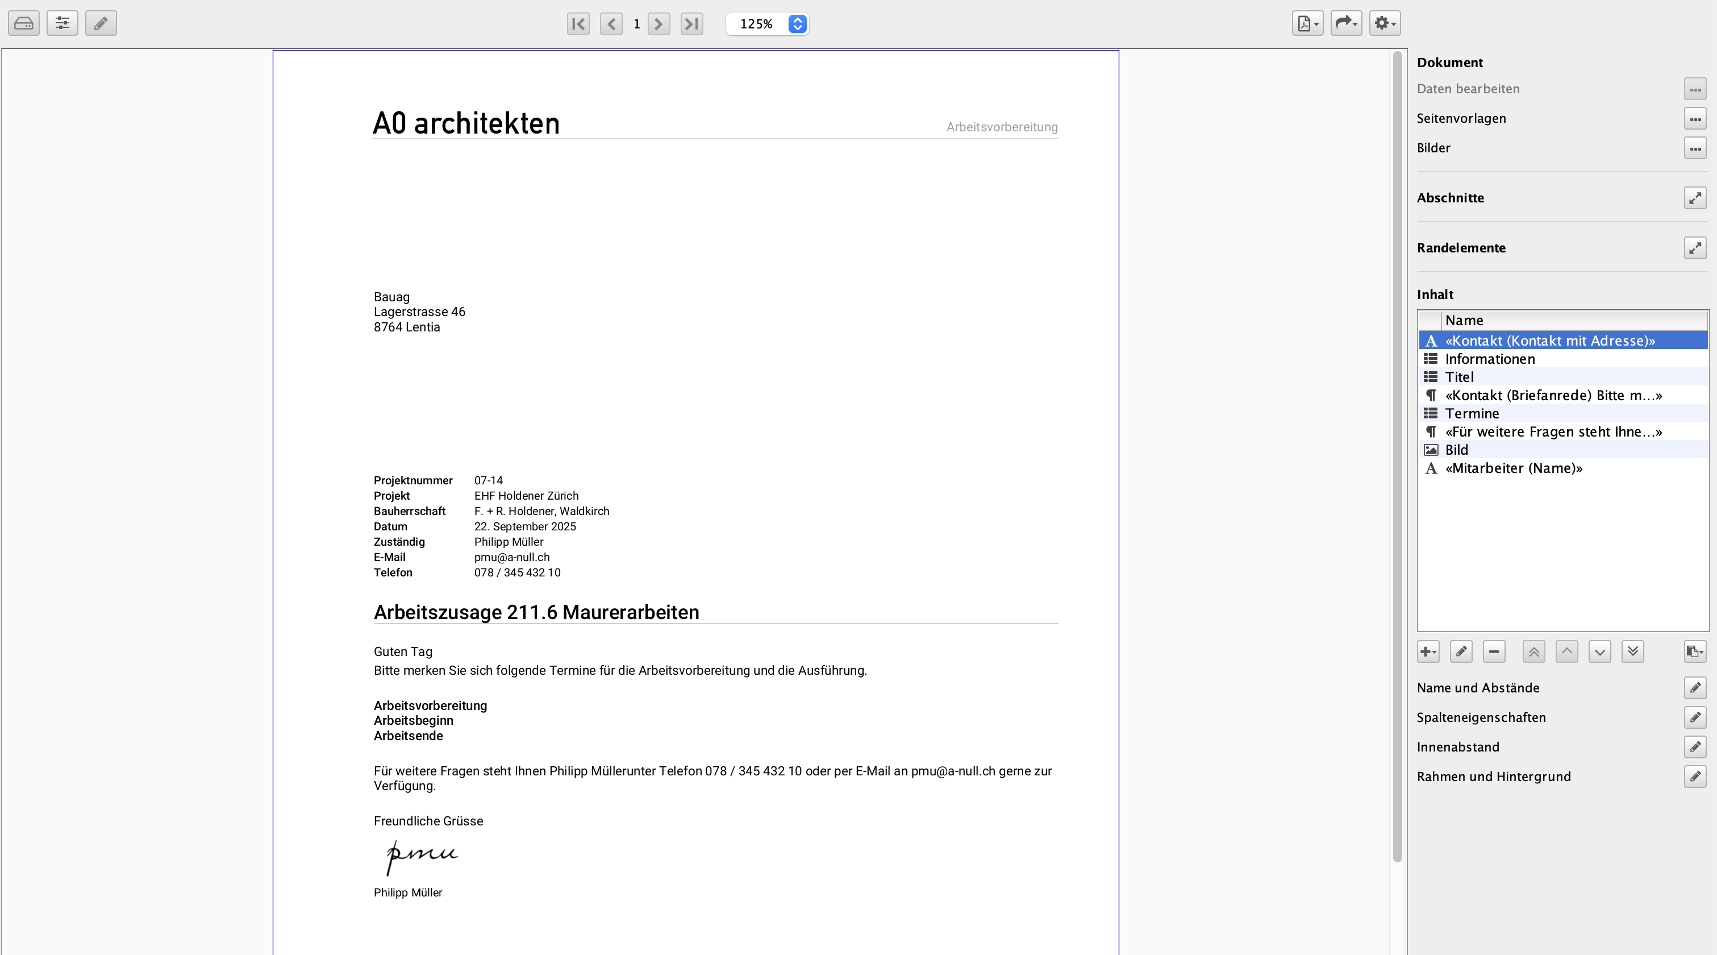1717x955 pixels.
Task: Select the Bild item in Inhalt list
Action: (x=1456, y=450)
